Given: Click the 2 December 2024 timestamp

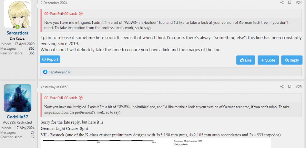Looking at the screenshot, I should click(x=54, y=3).
